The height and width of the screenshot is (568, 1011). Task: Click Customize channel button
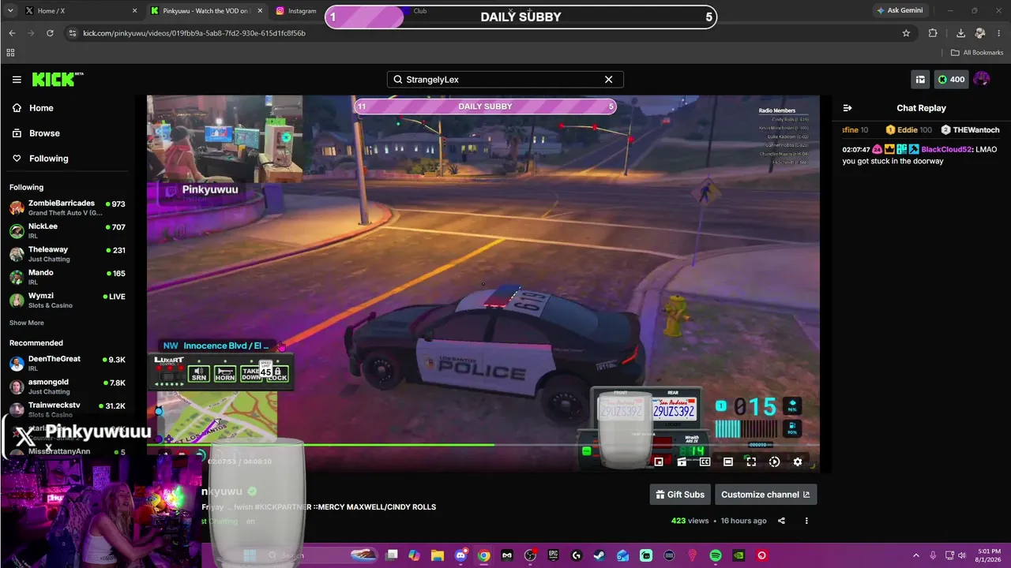(765, 495)
